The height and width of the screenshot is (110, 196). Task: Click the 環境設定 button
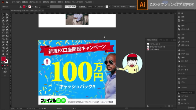point(132,7)
